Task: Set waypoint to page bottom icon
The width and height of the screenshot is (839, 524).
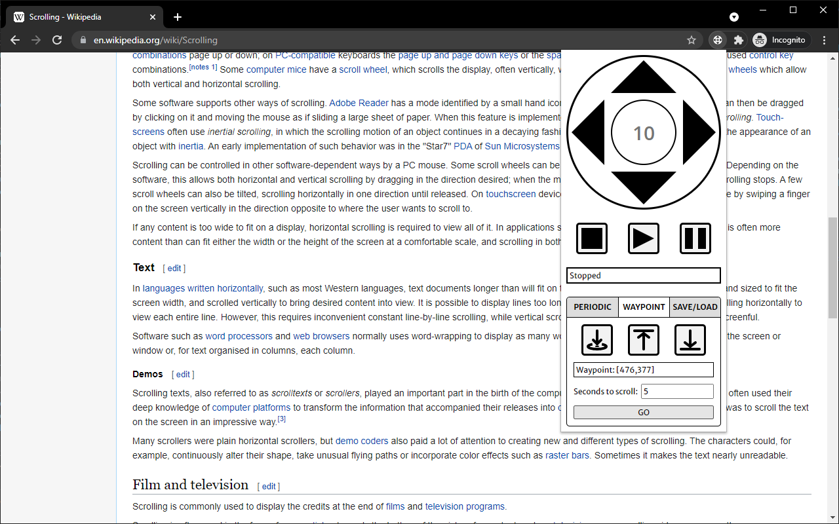Action: (x=690, y=340)
